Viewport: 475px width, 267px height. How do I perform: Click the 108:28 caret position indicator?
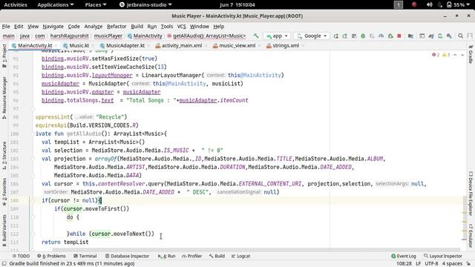pos(404,264)
